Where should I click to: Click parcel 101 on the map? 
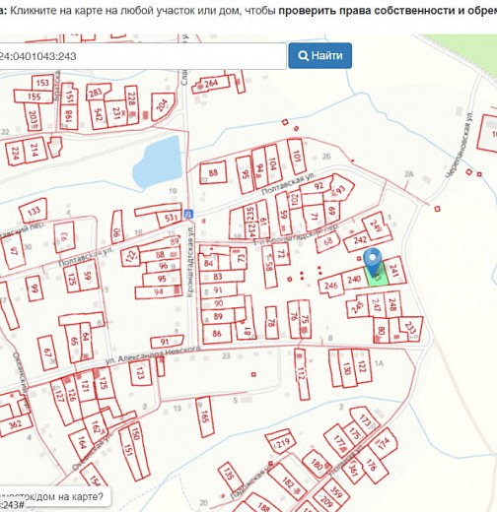tap(297, 157)
